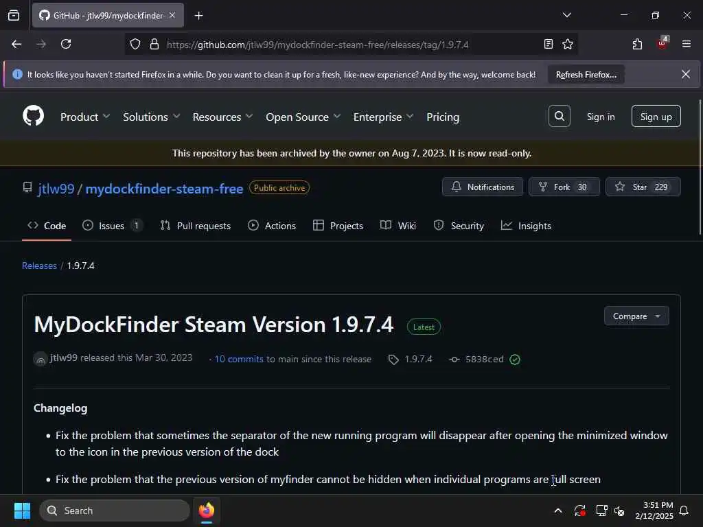The height and width of the screenshot is (527, 703).
Task: Open a new browser tab
Action: point(198,16)
